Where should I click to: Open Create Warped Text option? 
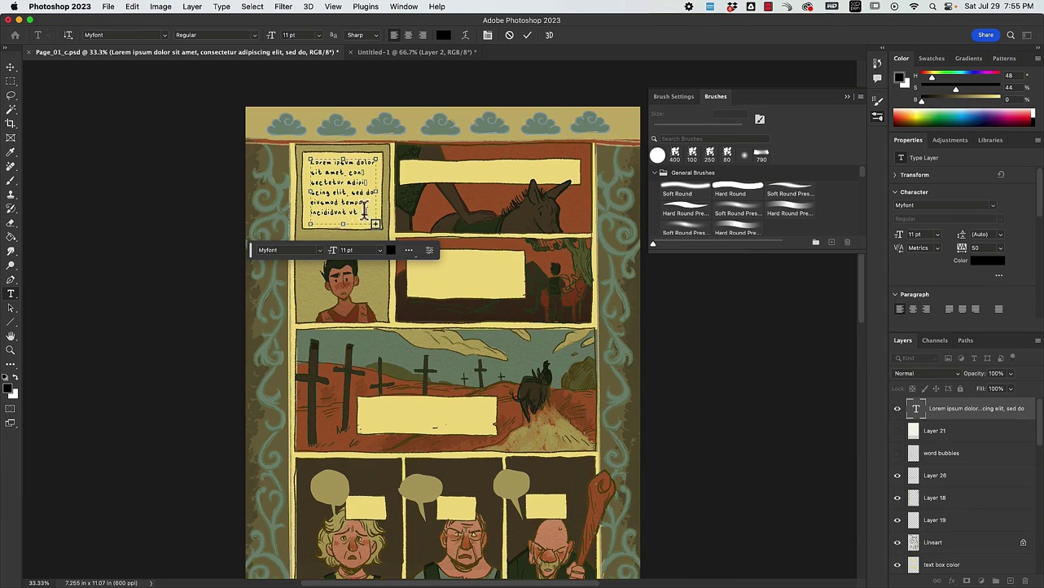coord(465,35)
